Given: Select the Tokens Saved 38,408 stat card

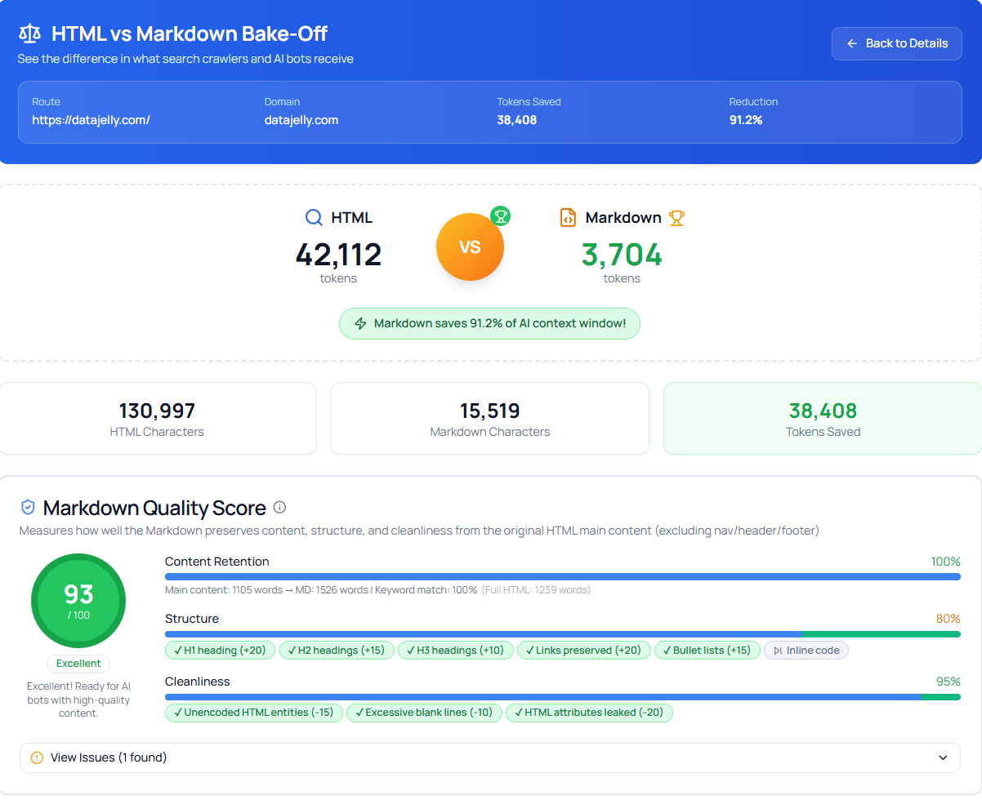Looking at the screenshot, I should click(823, 418).
